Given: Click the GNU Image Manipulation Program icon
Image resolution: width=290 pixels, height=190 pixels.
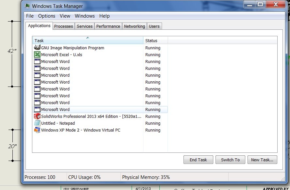Looking at the screenshot, I should (x=37, y=48).
